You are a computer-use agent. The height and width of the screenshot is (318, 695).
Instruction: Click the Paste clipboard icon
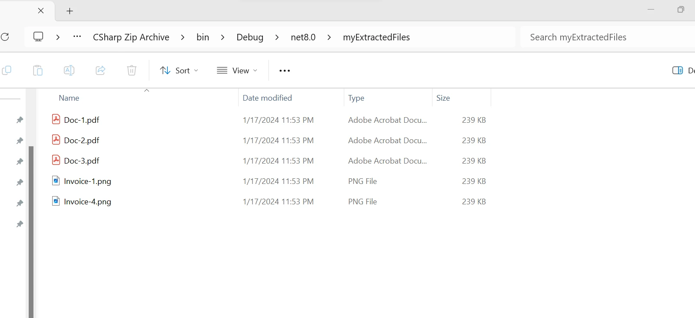click(38, 70)
